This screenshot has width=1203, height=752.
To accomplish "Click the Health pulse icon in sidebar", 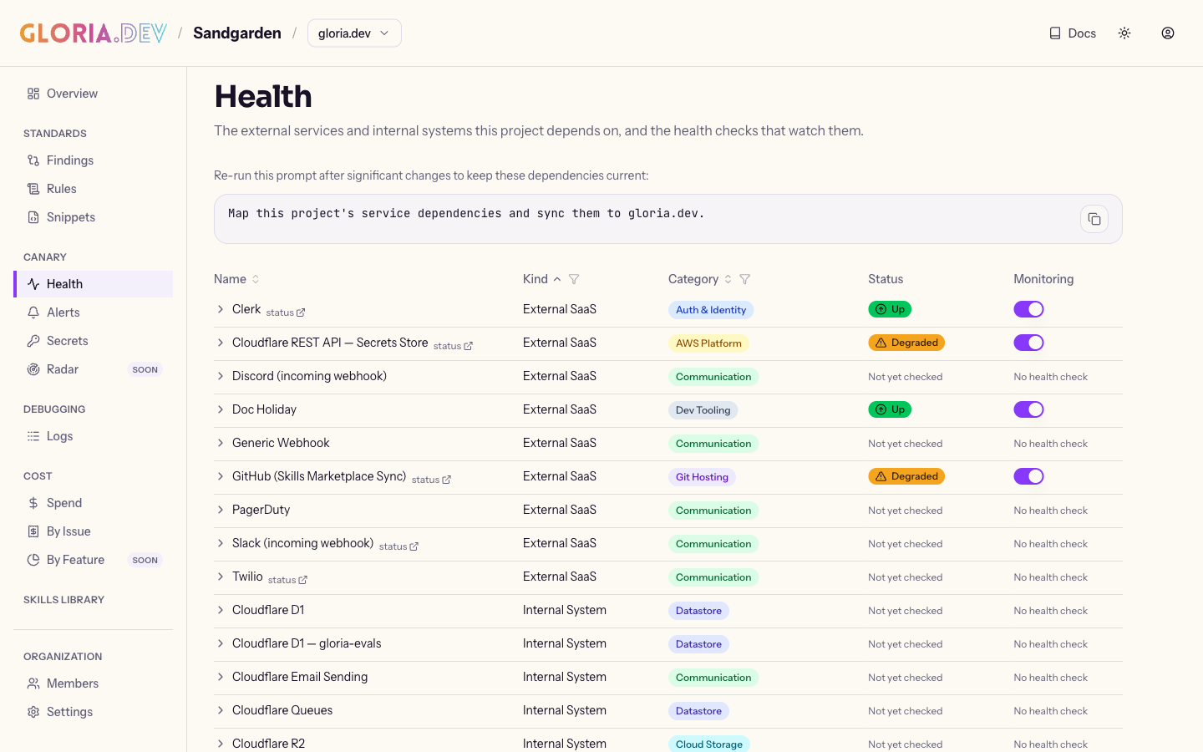I will (33, 284).
